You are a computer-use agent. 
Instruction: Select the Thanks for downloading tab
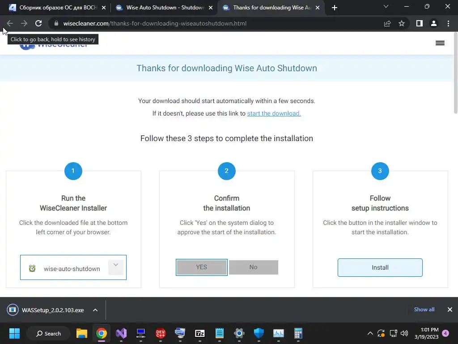click(x=271, y=8)
